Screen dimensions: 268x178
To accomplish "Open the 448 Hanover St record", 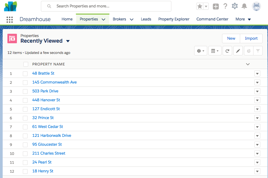I will (46, 100).
